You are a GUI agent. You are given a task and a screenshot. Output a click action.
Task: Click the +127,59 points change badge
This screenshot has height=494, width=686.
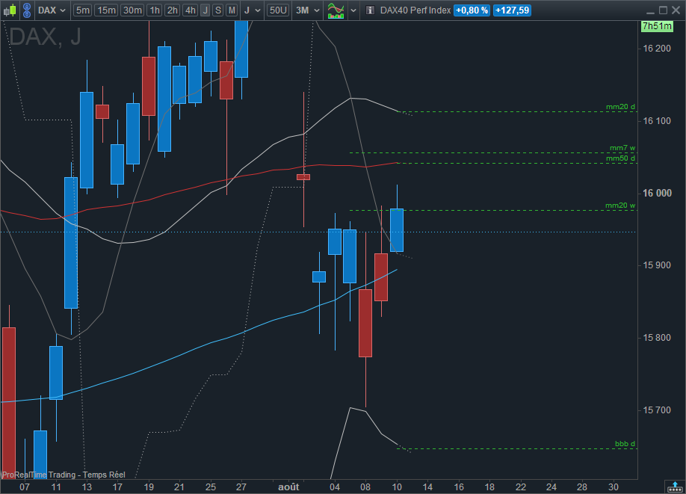click(x=512, y=10)
